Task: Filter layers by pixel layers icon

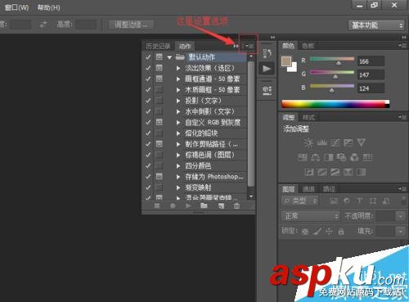Action: (334, 201)
